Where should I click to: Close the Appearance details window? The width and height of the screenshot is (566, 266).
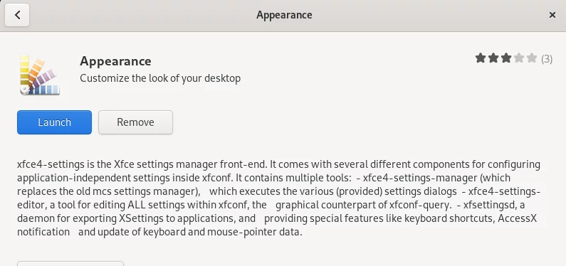point(552,15)
